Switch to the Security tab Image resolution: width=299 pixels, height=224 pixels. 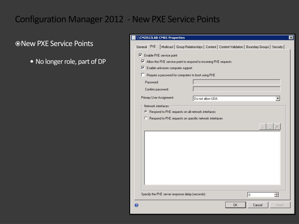pos(277,47)
